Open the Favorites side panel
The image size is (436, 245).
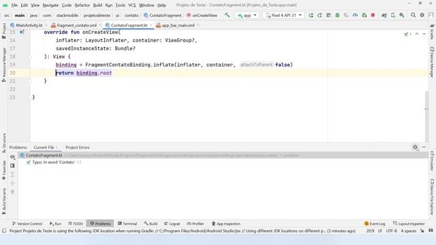tap(4, 170)
